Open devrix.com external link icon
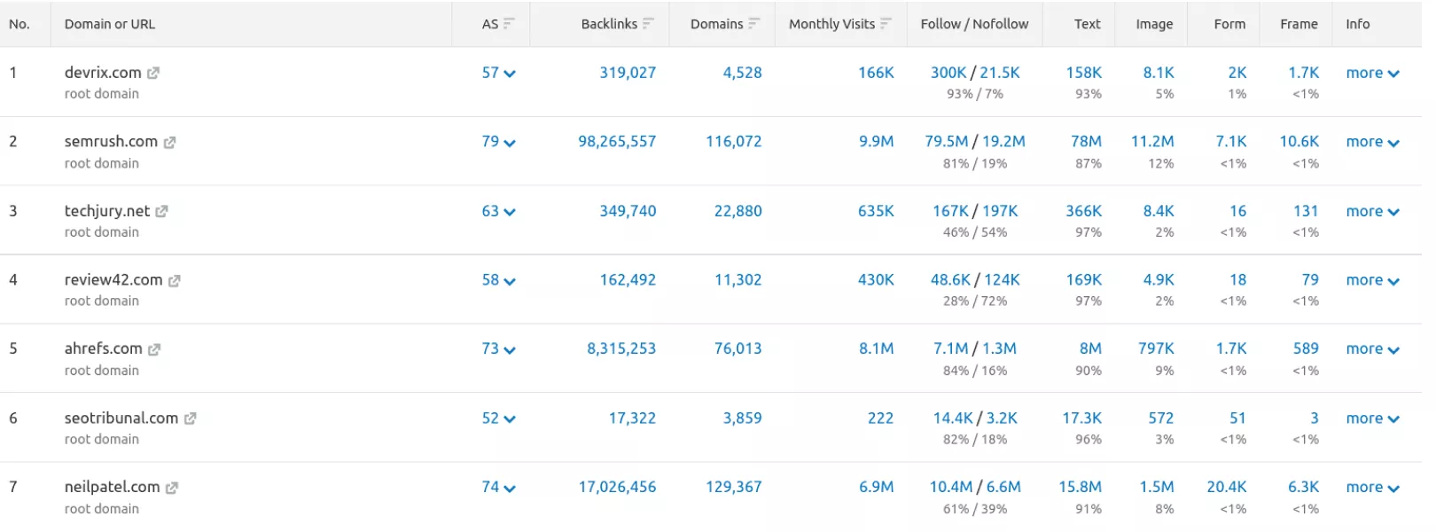Screen dimensions: 1436x532 point(153,74)
